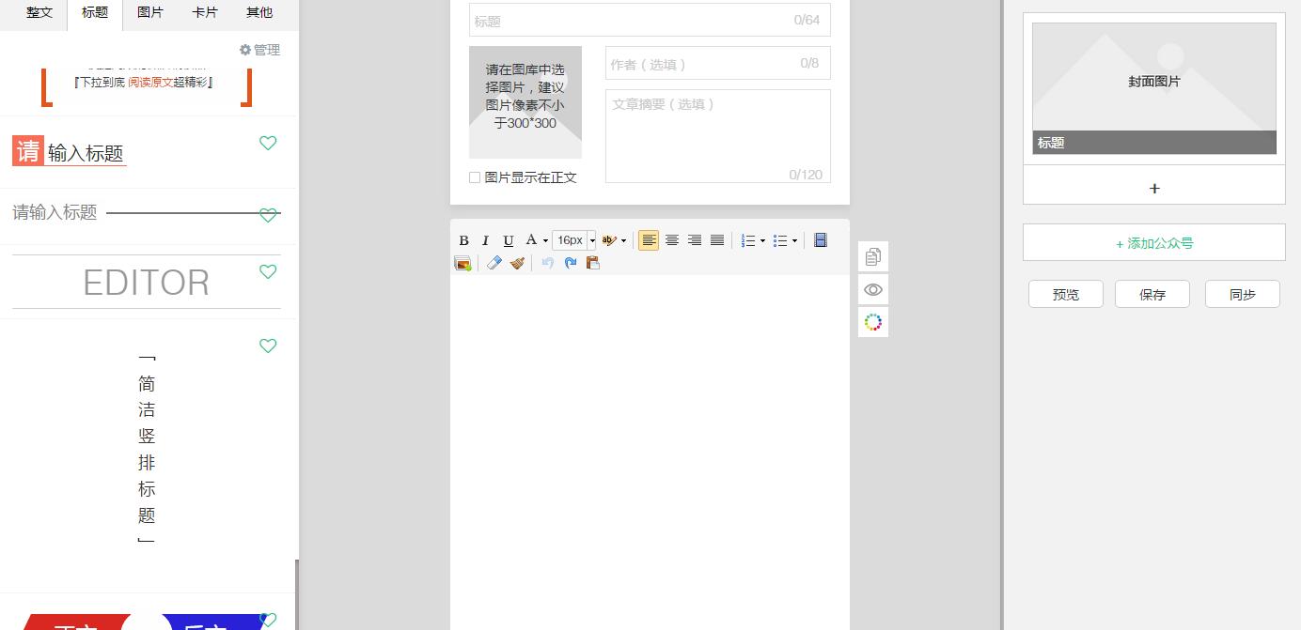1301x630 pixels.
Task: Expand the ordered list style dropdown
Action: click(x=762, y=240)
